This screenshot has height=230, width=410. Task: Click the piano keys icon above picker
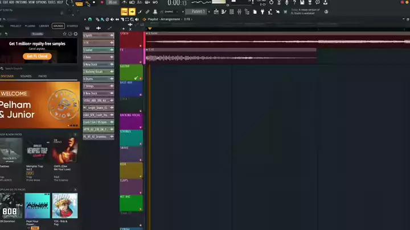(87, 28)
